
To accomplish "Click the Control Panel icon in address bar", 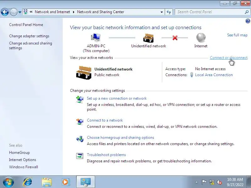I will 26,12.
